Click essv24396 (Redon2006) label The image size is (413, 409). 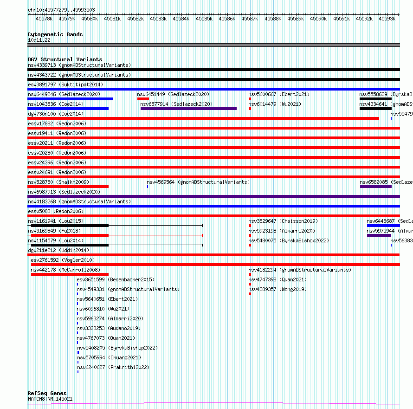tap(57, 162)
